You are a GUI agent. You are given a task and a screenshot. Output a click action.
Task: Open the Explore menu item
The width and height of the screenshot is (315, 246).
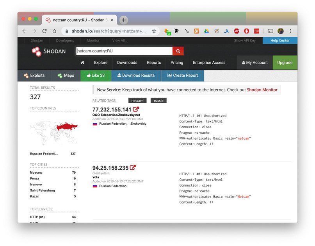(x=101, y=63)
